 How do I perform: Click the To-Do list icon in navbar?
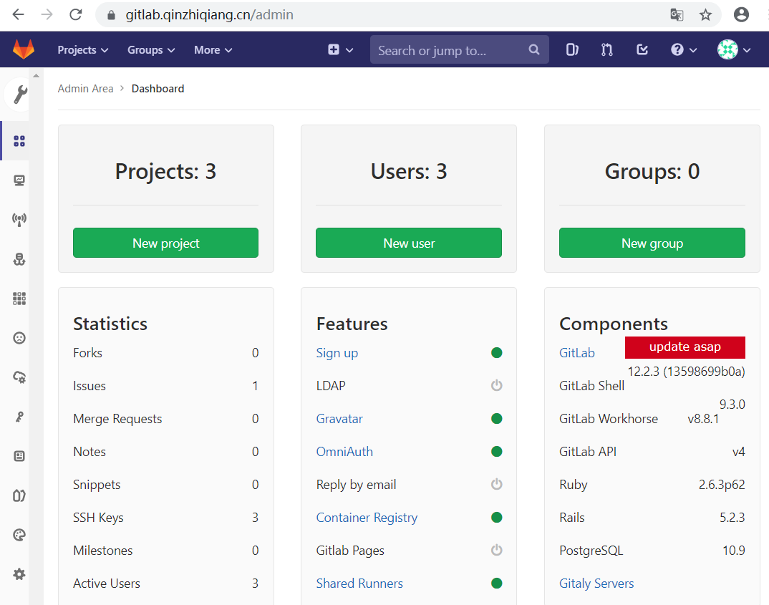[x=642, y=49]
